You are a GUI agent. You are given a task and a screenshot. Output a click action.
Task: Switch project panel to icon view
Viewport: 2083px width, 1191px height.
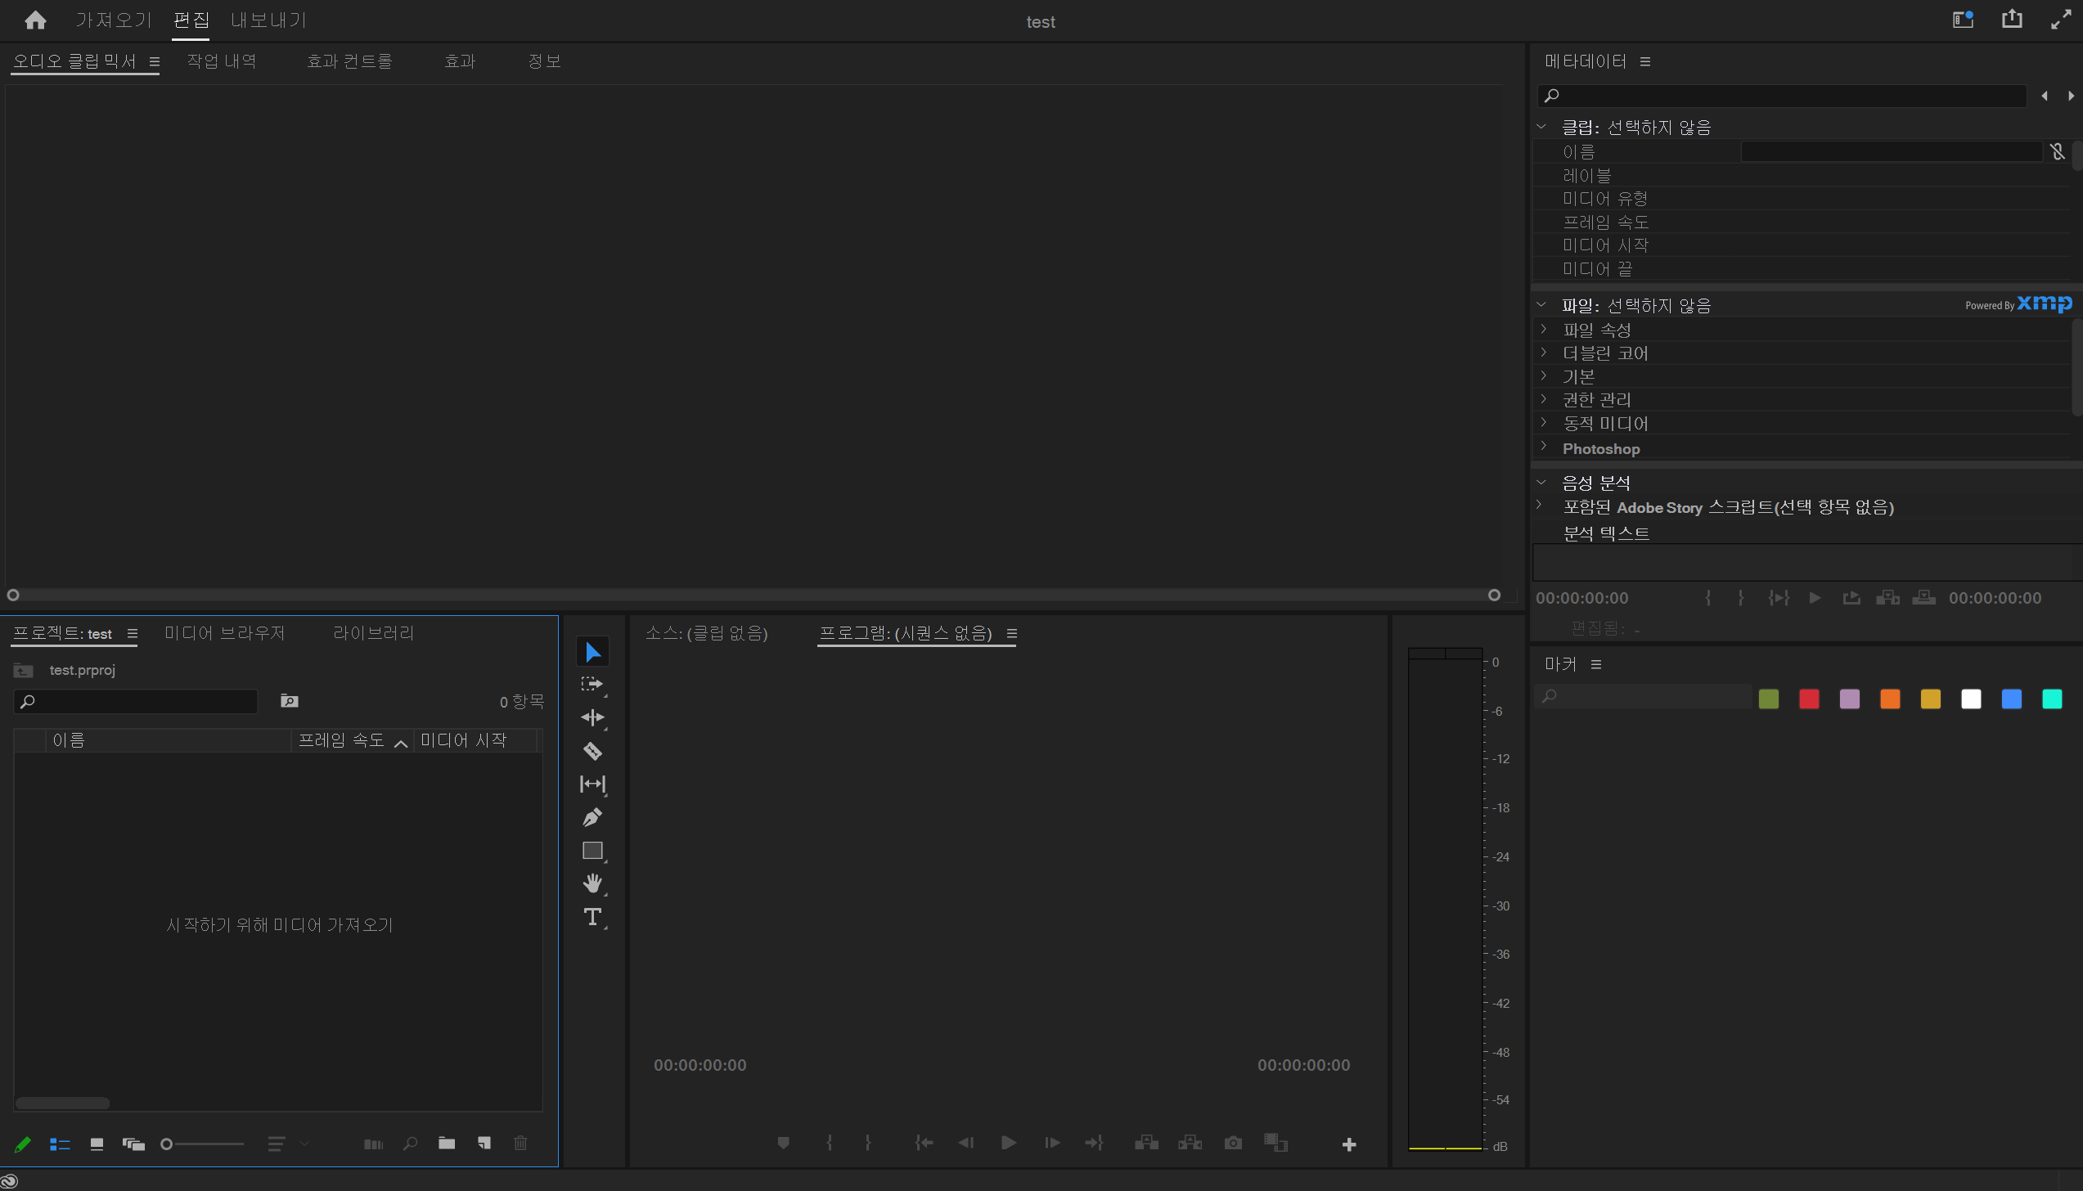pos(97,1144)
